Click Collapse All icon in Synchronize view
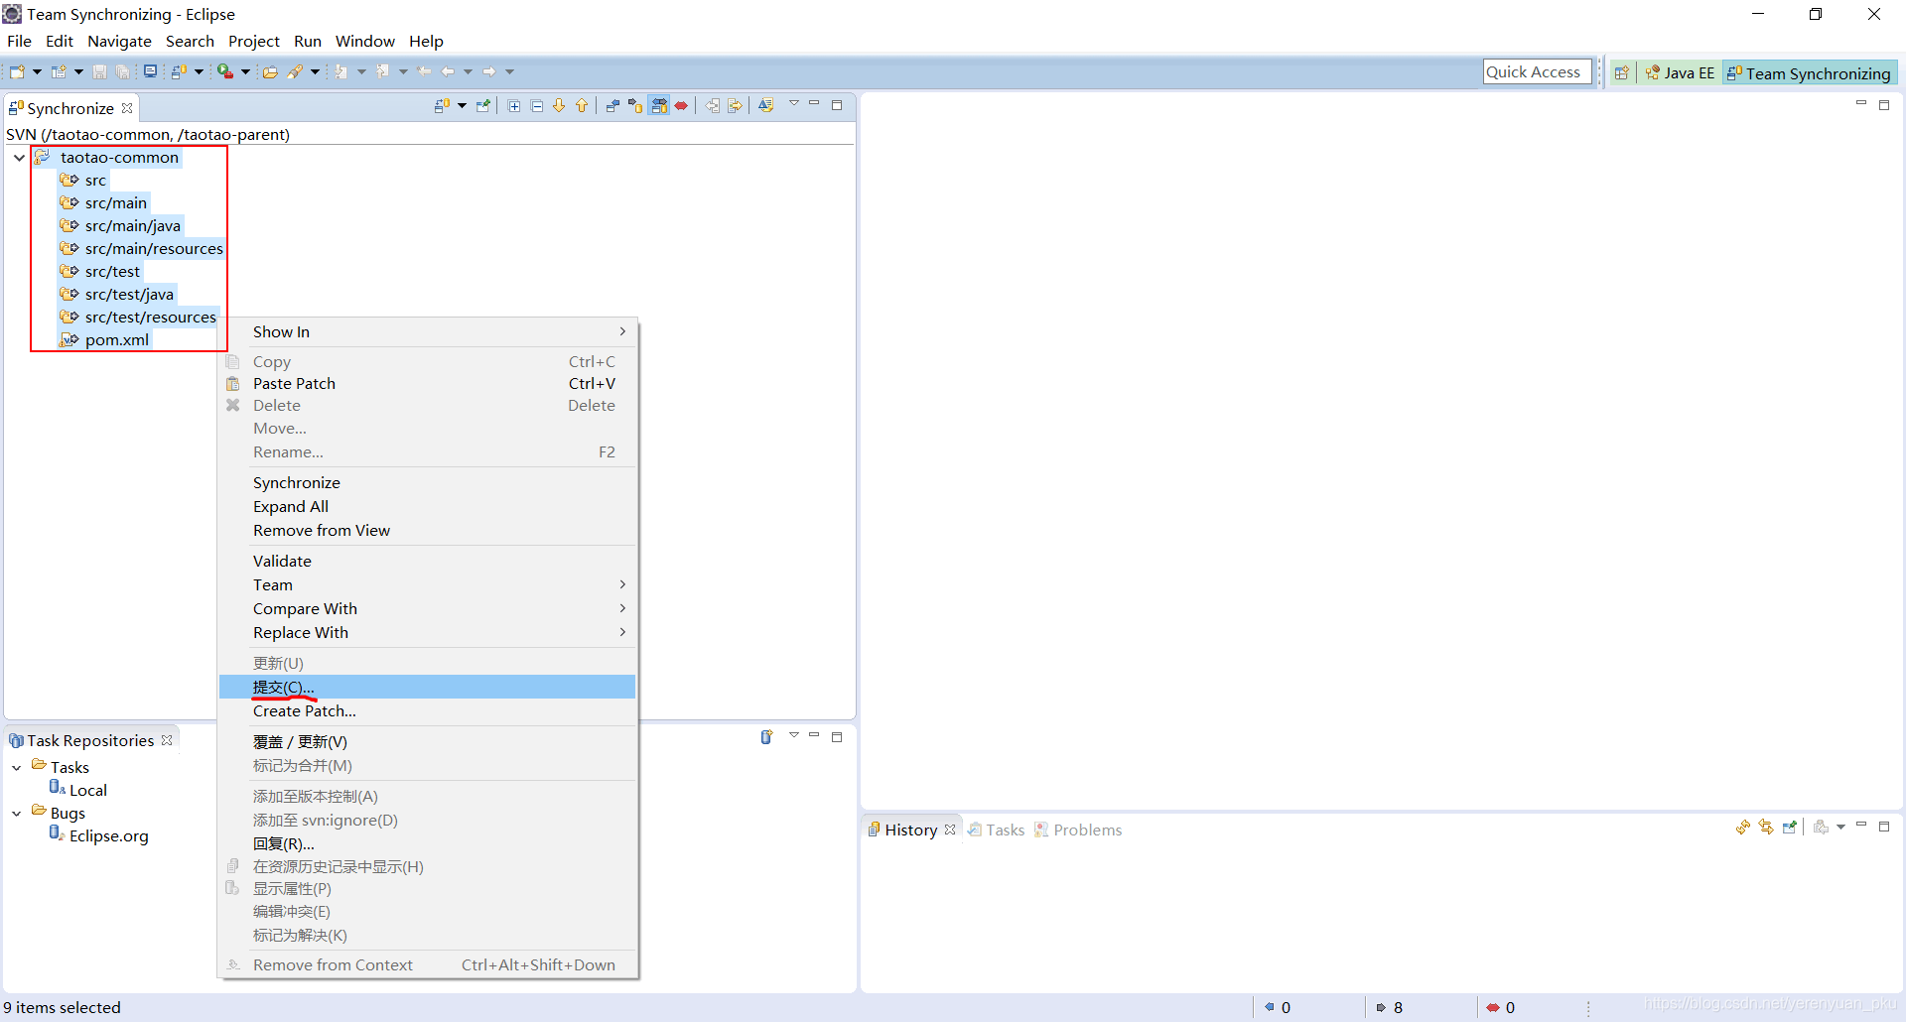This screenshot has height=1022, width=1906. click(537, 105)
